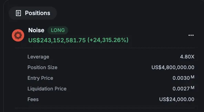The width and height of the screenshot is (204, 112).
Task: Click the 0.0030 entry price value
Action: pyautogui.click(x=181, y=78)
